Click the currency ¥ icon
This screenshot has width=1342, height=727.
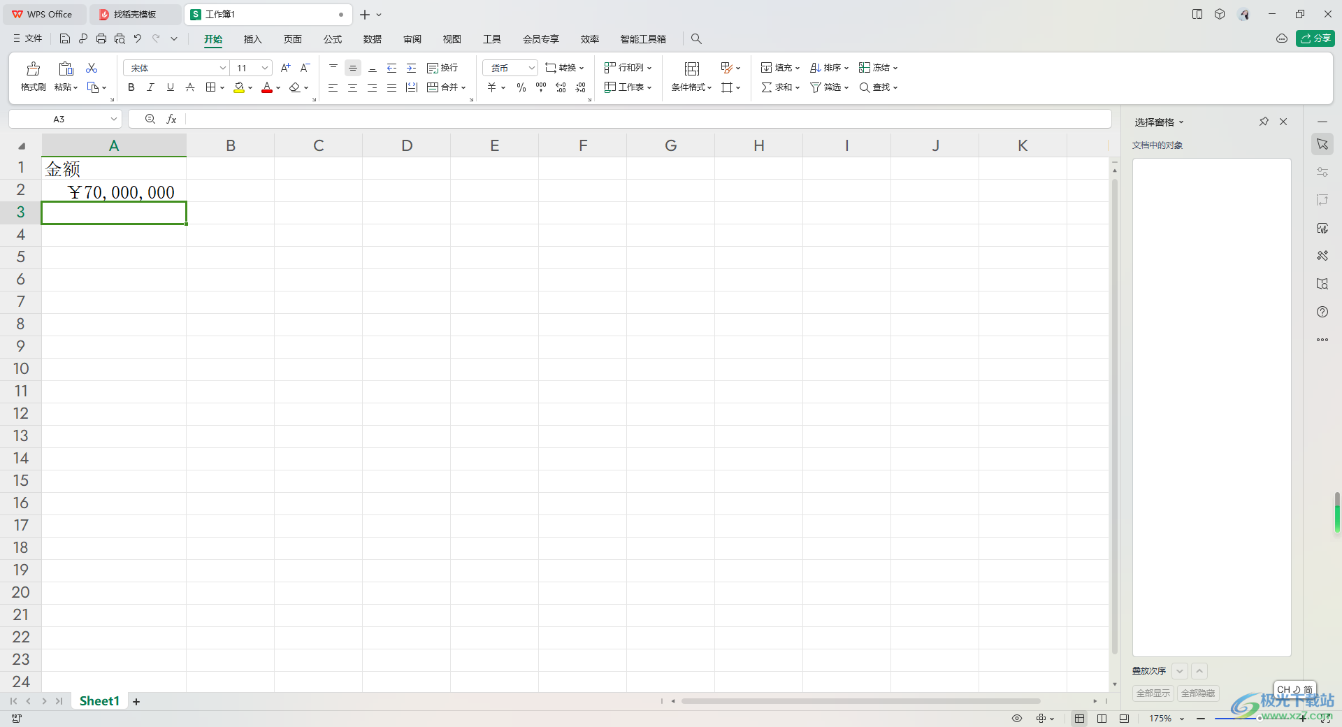[492, 87]
